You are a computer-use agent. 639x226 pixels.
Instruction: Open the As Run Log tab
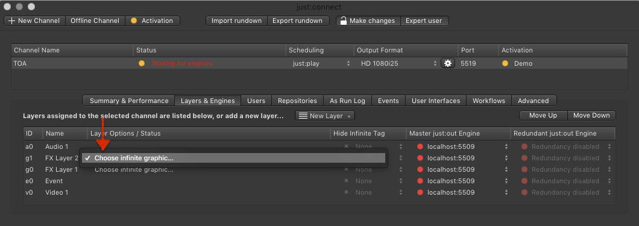(348, 101)
